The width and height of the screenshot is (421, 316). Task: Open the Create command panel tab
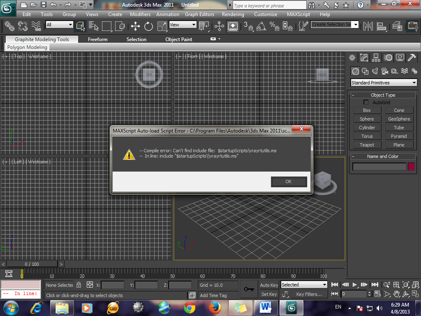tap(352, 58)
